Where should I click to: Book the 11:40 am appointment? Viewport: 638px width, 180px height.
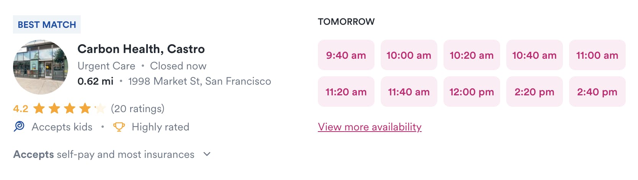coord(409,92)
